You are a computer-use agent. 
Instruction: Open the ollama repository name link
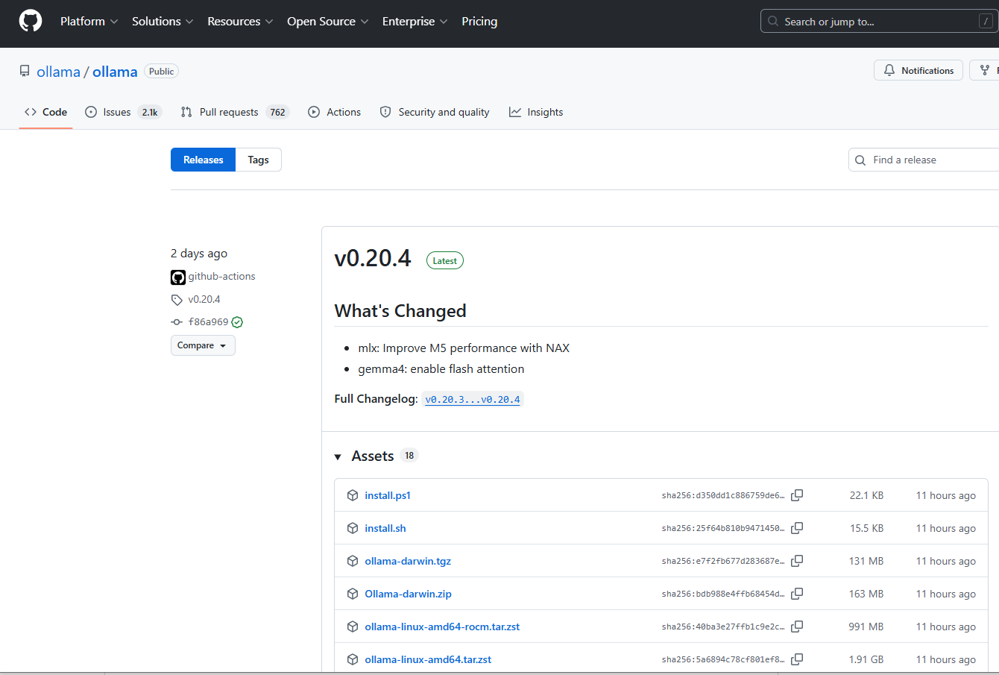click(x=115, y=72)
